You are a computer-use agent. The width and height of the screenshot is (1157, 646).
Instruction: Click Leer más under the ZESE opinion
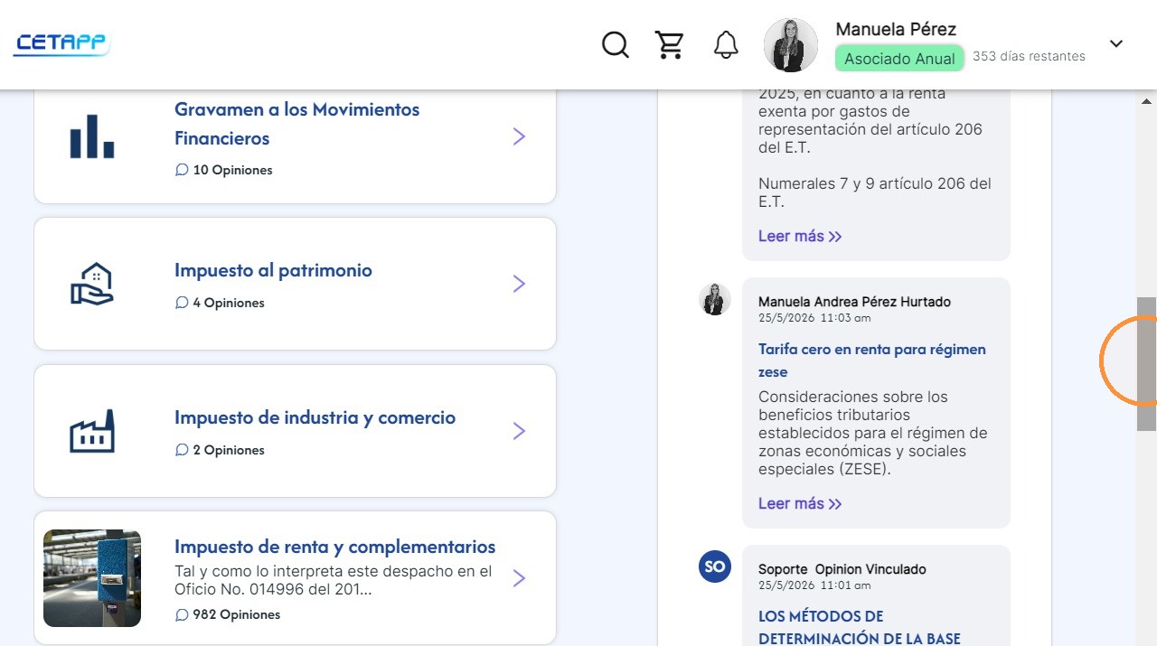(x=800, y=503)
